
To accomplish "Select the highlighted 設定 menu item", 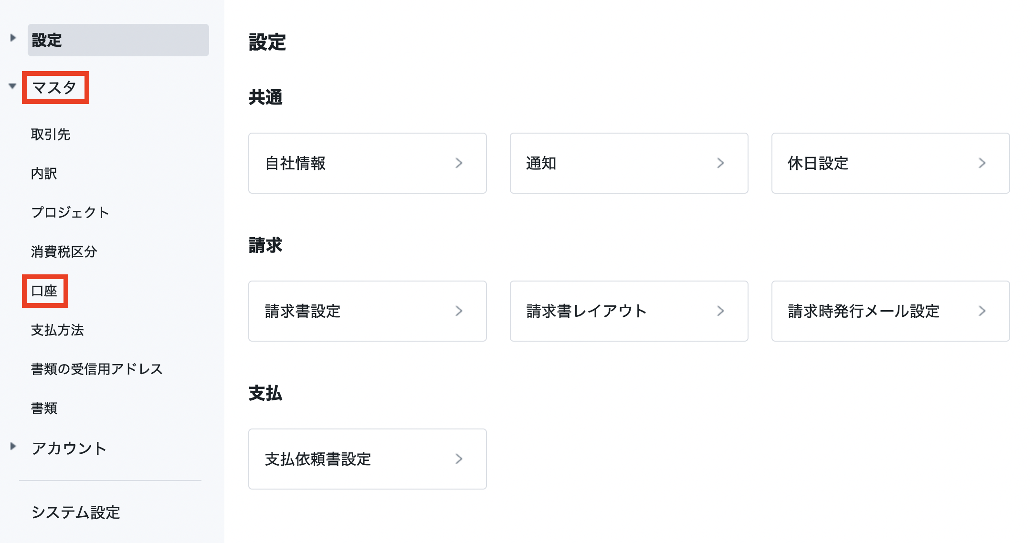I will point(118,40).
